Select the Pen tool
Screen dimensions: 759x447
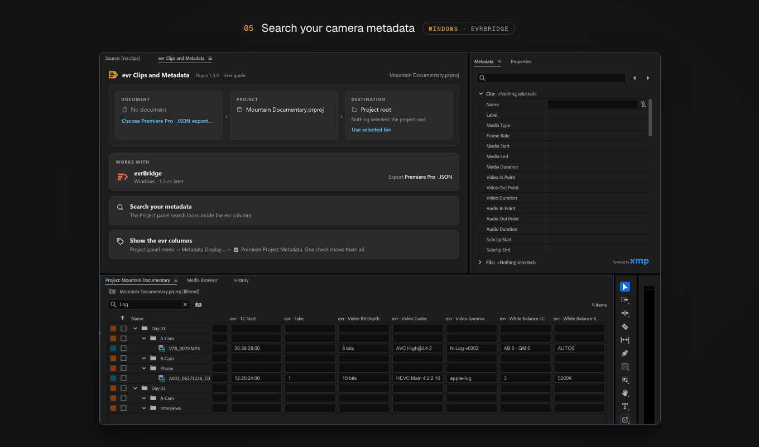tap(625, 353)
